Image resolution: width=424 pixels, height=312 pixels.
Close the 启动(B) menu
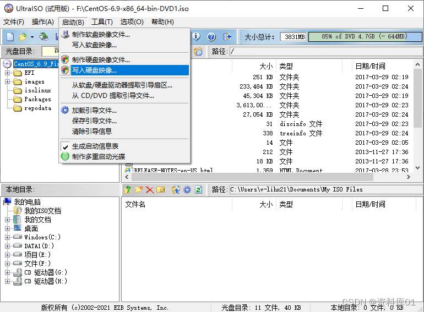[73, 22]
